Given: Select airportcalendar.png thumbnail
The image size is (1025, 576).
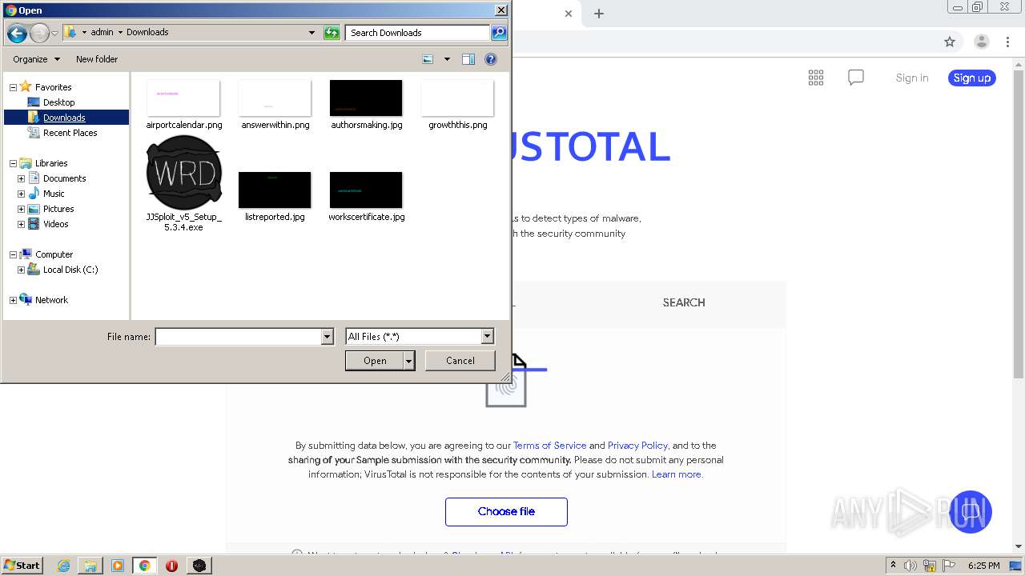Looking at the screenshot, I should click(183, 98).
